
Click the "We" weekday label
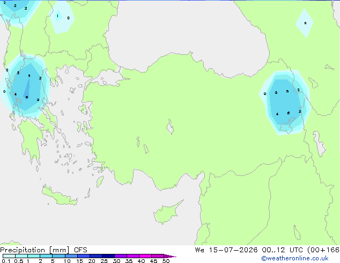[199, 250]
